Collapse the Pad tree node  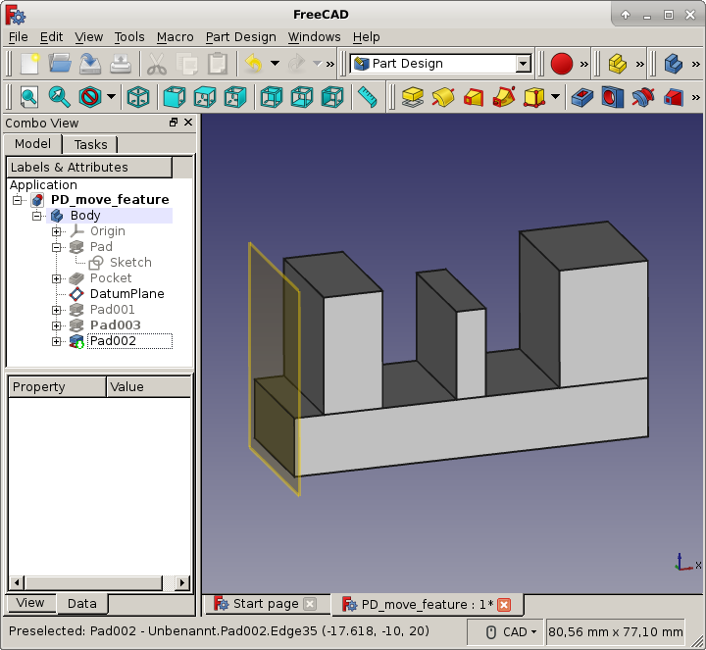click(56, 247)
